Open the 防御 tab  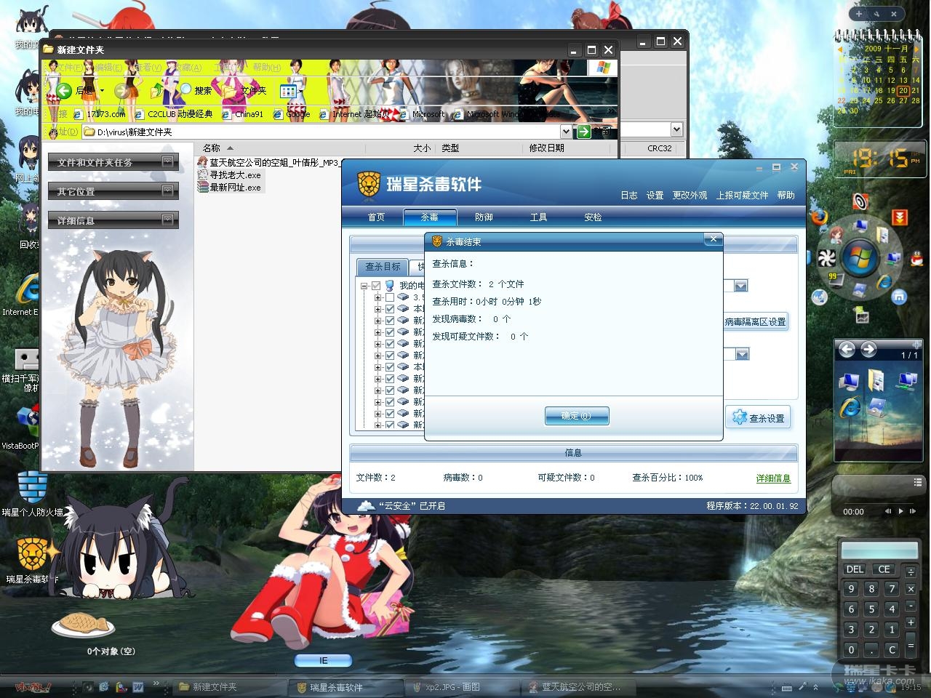point(484,217)
